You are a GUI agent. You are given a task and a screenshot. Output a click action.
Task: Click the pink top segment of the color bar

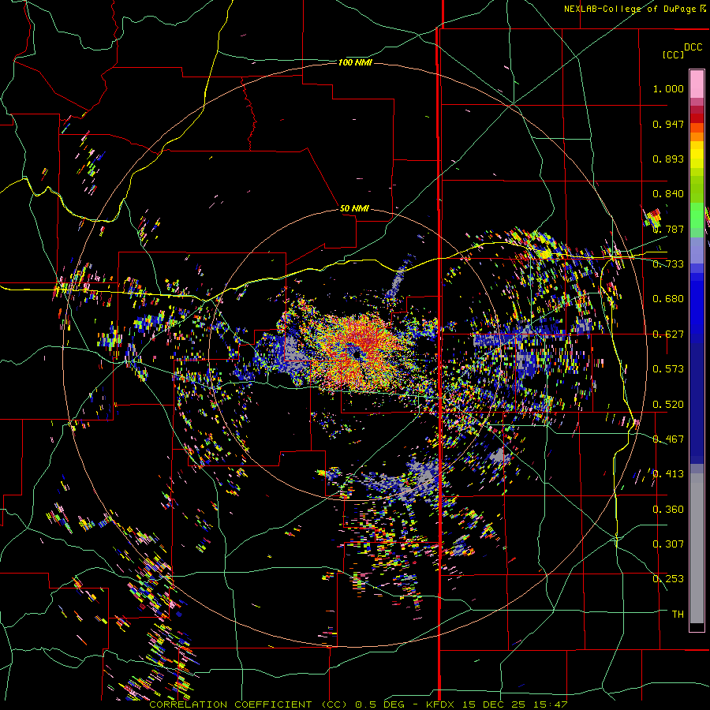697,84
